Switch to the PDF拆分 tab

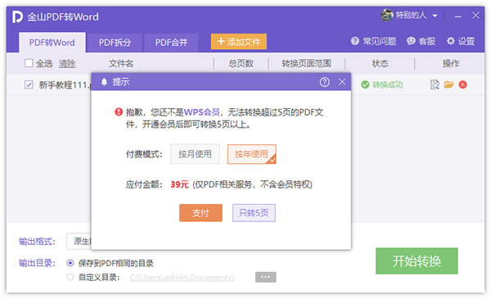[x=115, y=43]
